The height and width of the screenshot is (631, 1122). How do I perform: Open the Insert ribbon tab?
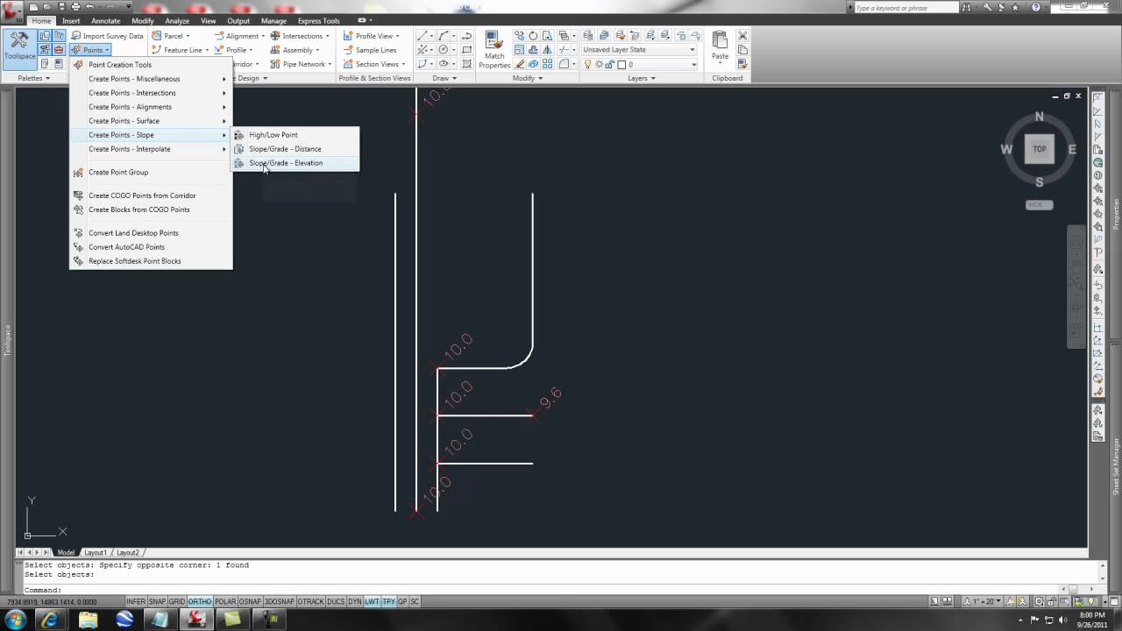(71, 20)
